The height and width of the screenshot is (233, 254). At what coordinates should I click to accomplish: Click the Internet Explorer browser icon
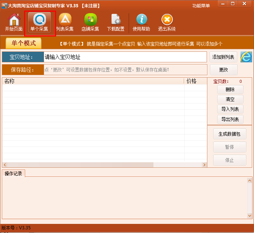[246, 57]
